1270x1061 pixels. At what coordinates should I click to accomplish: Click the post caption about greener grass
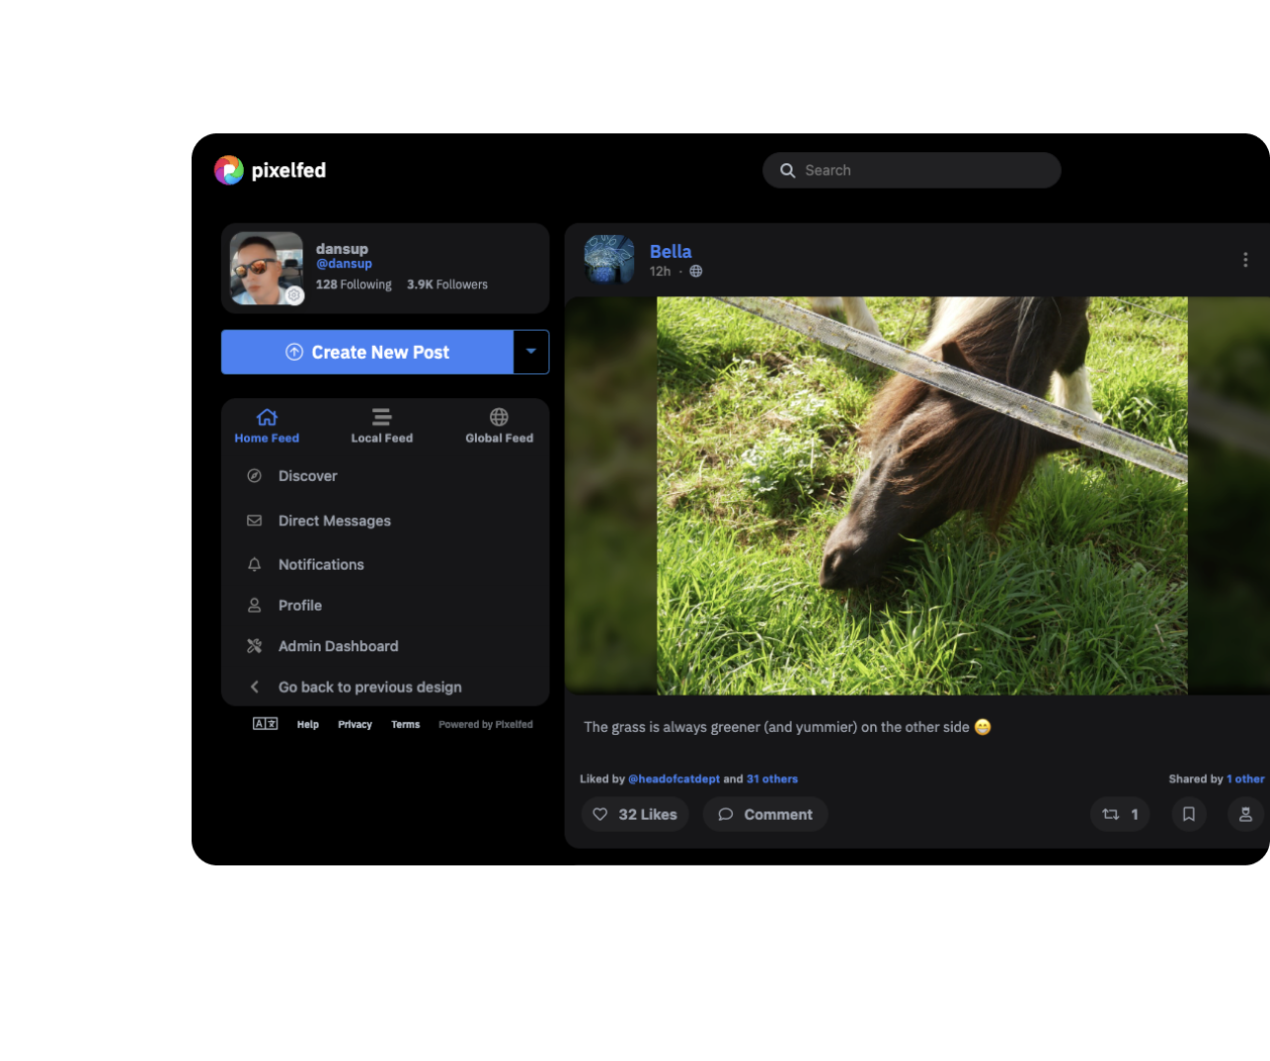[787, 727]
